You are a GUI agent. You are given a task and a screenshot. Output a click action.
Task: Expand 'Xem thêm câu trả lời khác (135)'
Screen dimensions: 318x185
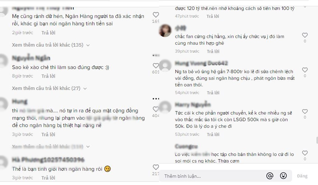pos(51,45)
